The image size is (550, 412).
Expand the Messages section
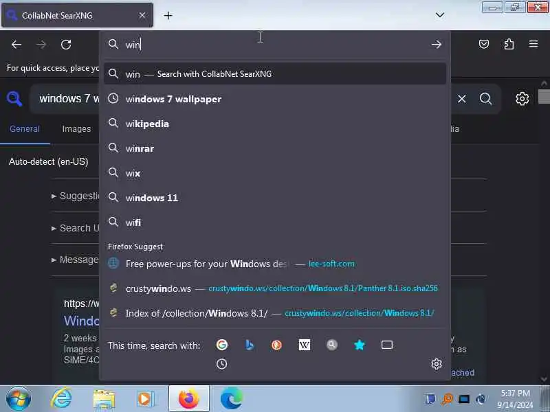coord(76,260)
